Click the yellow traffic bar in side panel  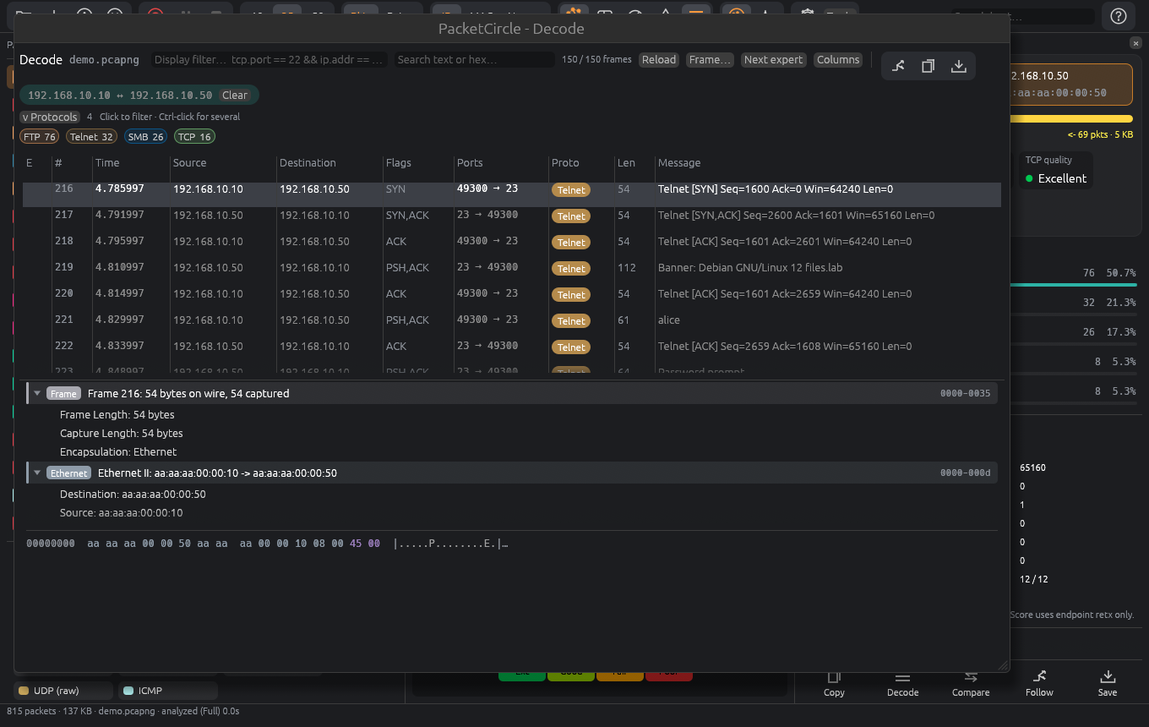coord(1071,119)
